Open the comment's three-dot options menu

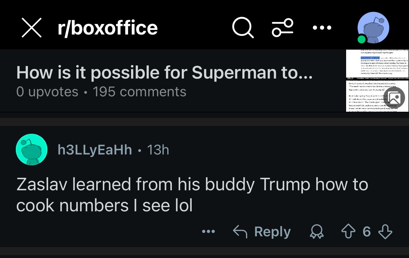(208, 232)
